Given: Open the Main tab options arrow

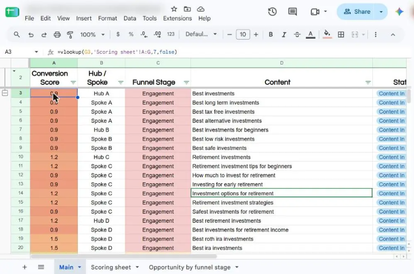Looking at the screenshot, I should click(80, 267).
